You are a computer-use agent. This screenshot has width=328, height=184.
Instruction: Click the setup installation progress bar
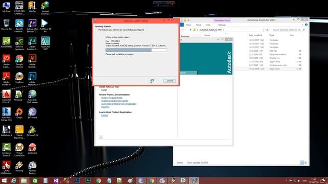[x=136, y=50]
